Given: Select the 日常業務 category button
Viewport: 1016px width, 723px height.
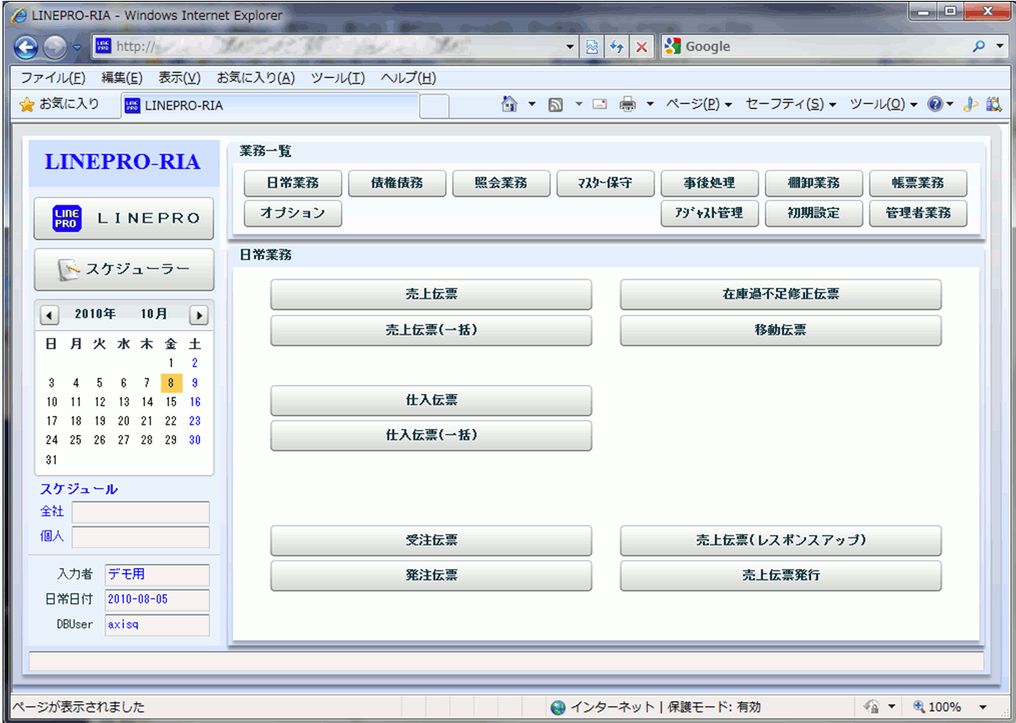Looking at the screenshot, I should click(293, 183).
